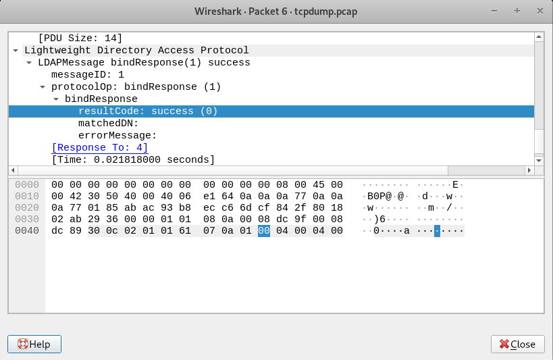The height and width of the screenshot is (360, 553).
Task: Click the highlighted 00 hex byte
Action: pyautogui.click(x=264, y=231)
